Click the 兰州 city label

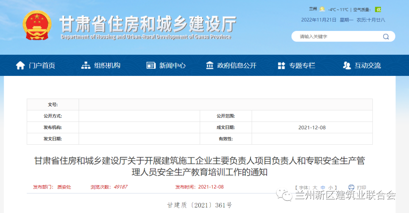(313, 9)
